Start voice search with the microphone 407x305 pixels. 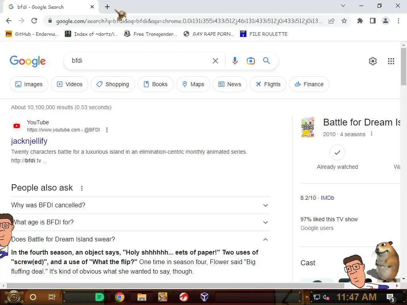(235, 61)
